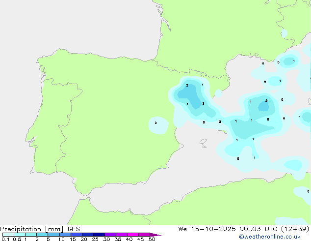
Task: Pick legend swatch between 35 and 40
Action: tap(122, 235)
